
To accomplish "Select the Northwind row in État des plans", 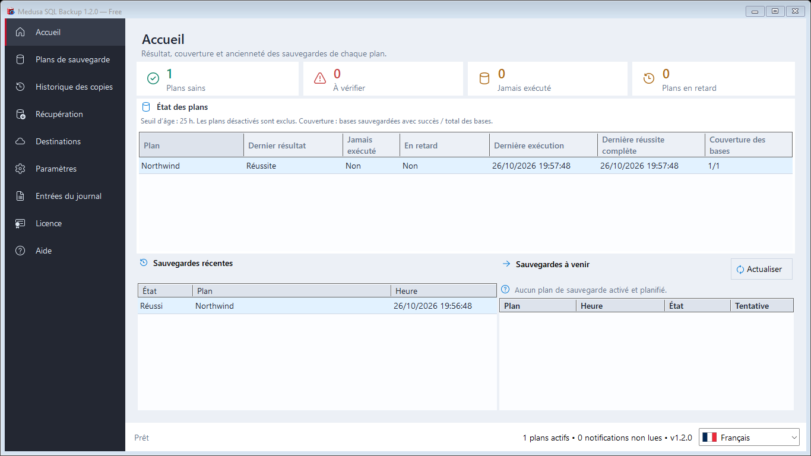I will pyautogui.click(x=465, y=166).
